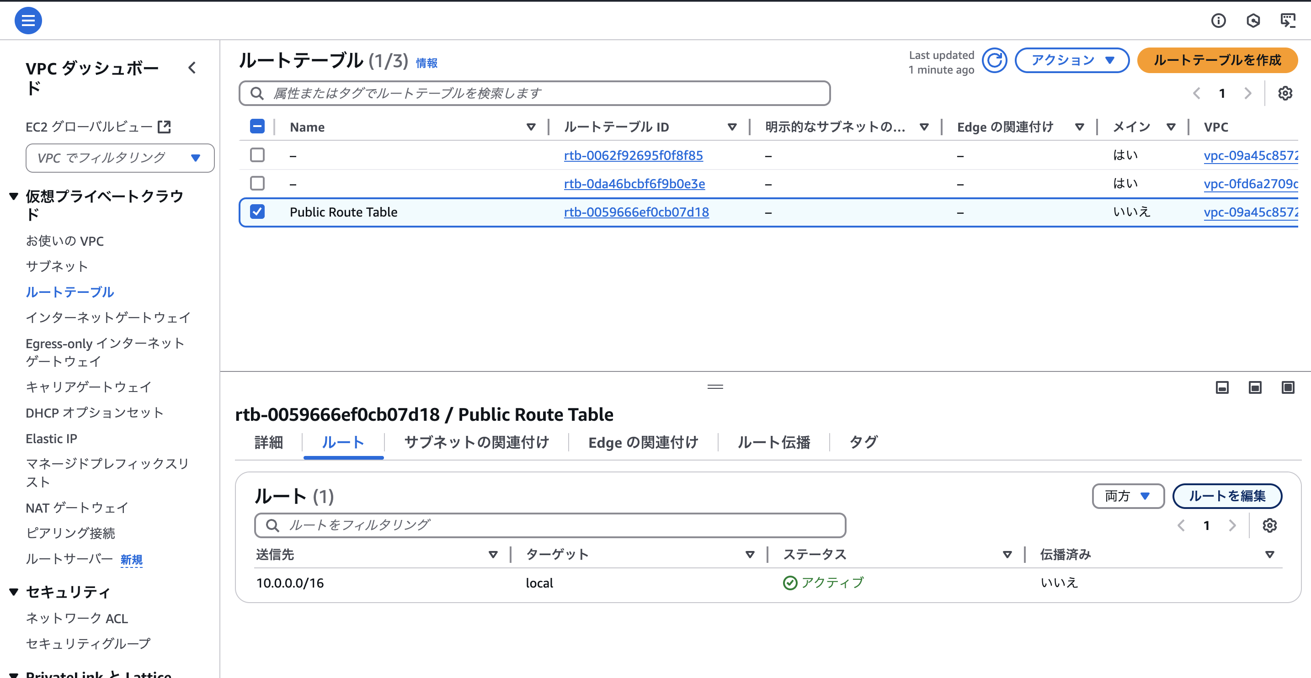The height and width of the screenshot is (678, 1311).
Task: Open route table list preferences gear
Action: point(1284,94)
